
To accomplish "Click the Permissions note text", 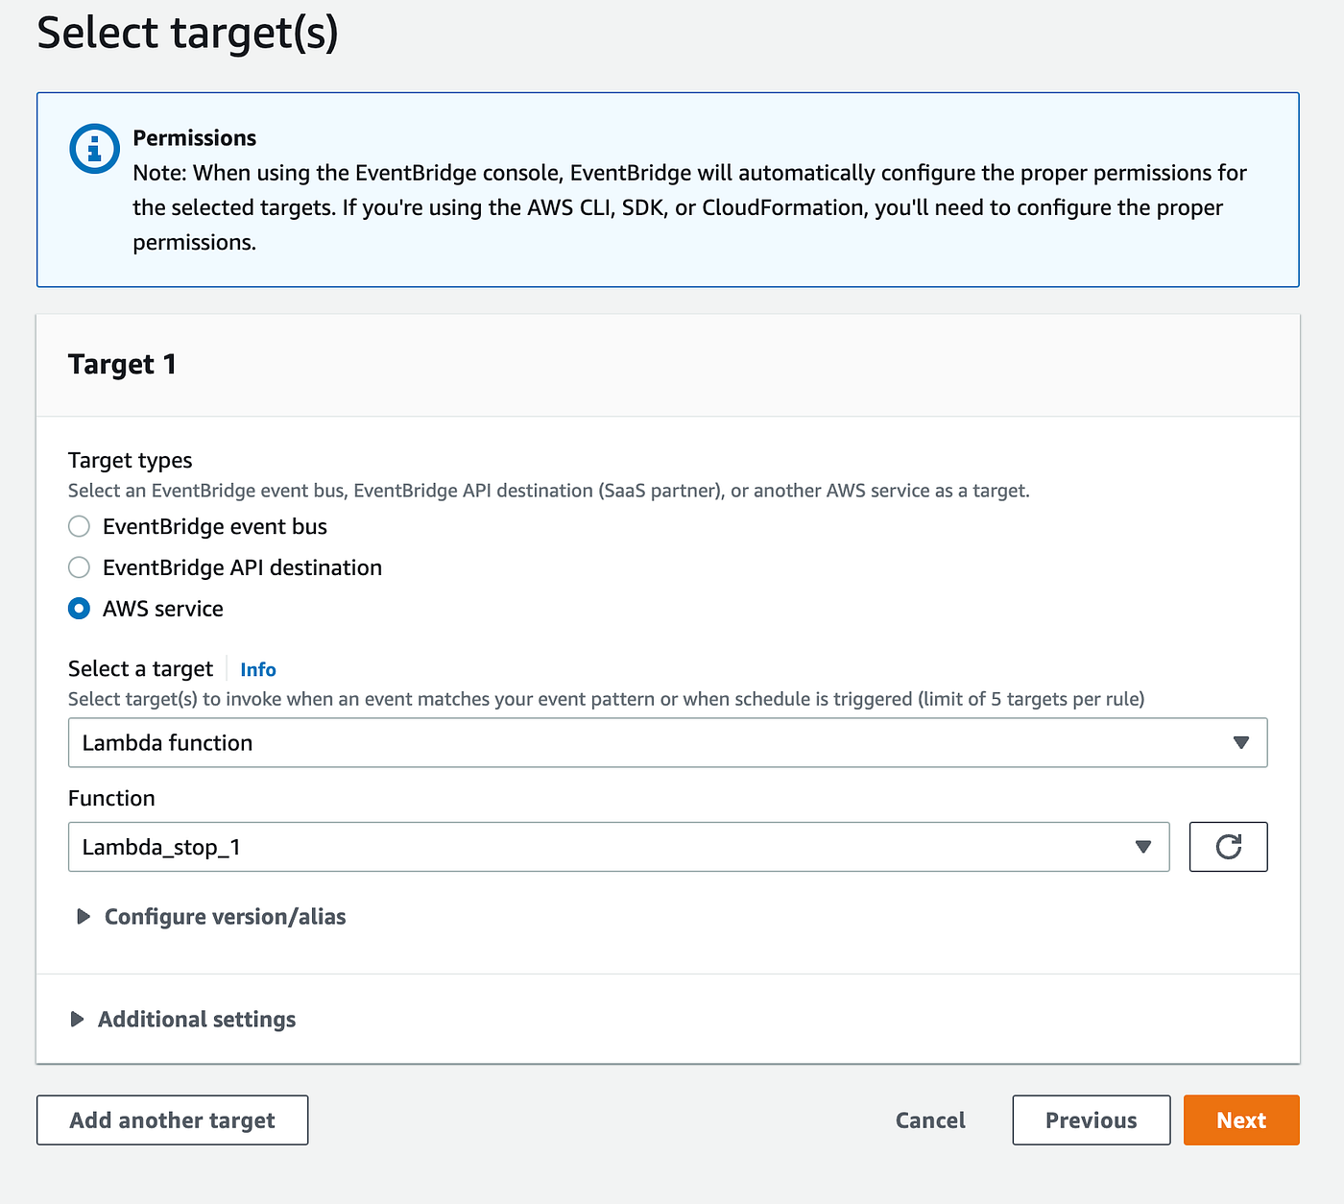I will 689,207.
